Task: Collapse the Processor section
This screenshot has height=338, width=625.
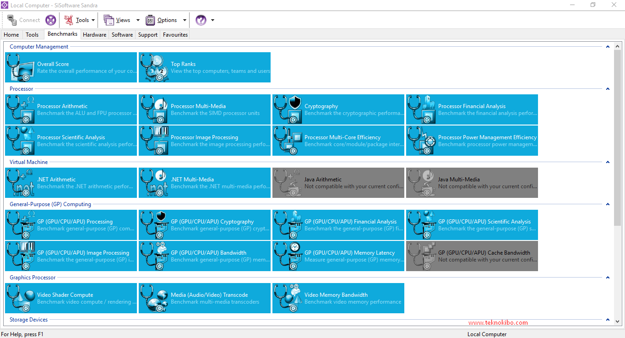Action: pyautogui.click(x=608, y=89)
